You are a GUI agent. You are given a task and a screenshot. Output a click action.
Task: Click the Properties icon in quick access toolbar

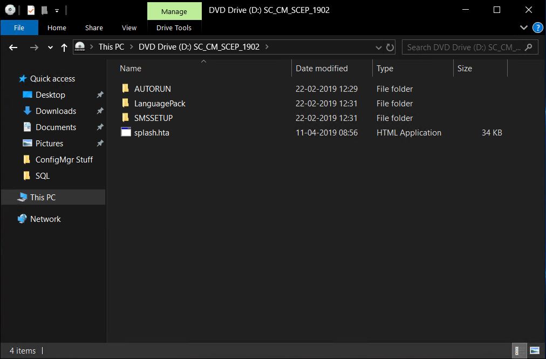tap(31, 10)
